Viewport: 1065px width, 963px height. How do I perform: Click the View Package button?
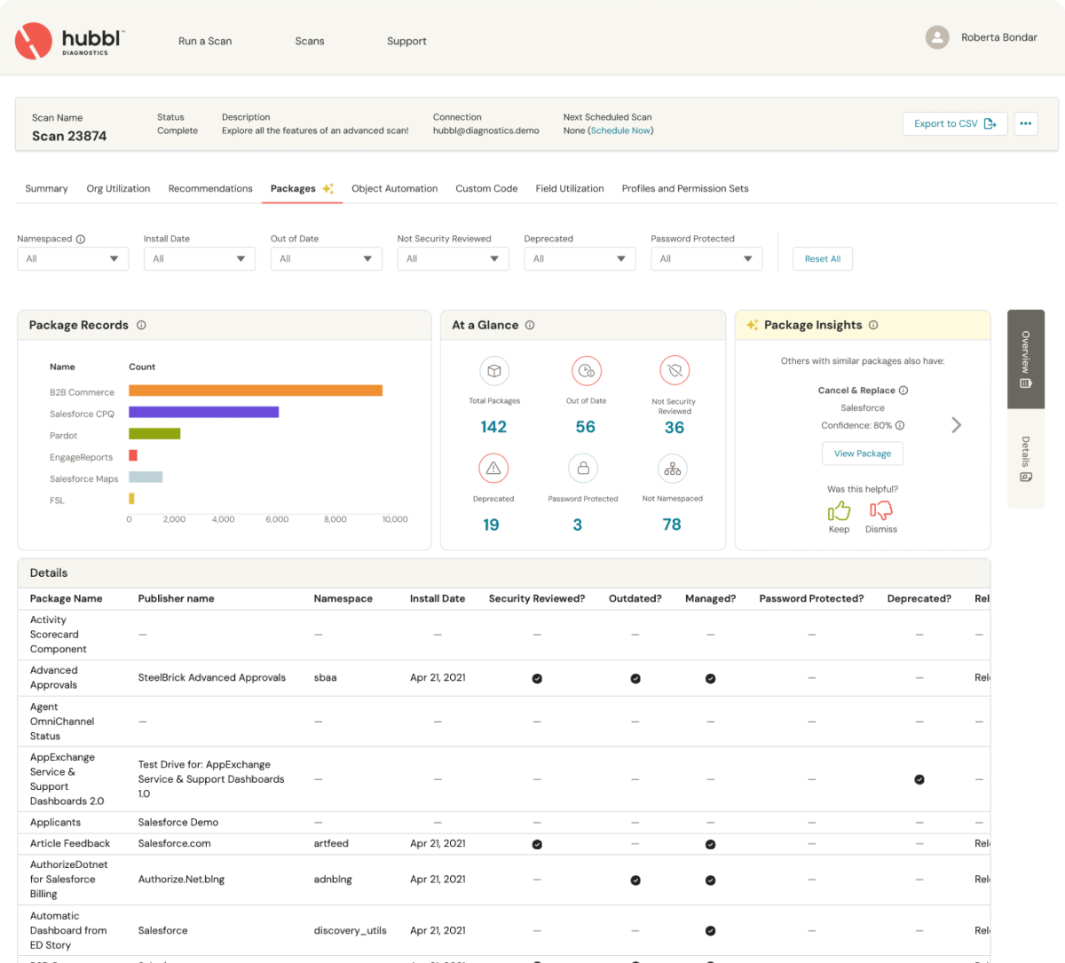863,454
